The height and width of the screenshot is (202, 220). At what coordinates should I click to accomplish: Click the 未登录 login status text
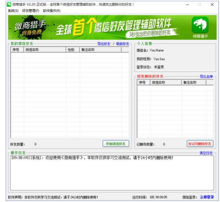(159, 67)
